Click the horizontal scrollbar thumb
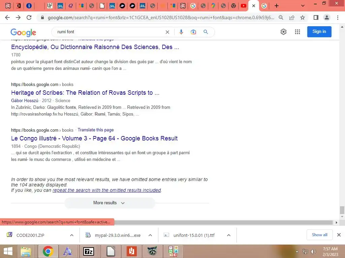This screenshot has width=345, height=258. [x=223, y=222]
